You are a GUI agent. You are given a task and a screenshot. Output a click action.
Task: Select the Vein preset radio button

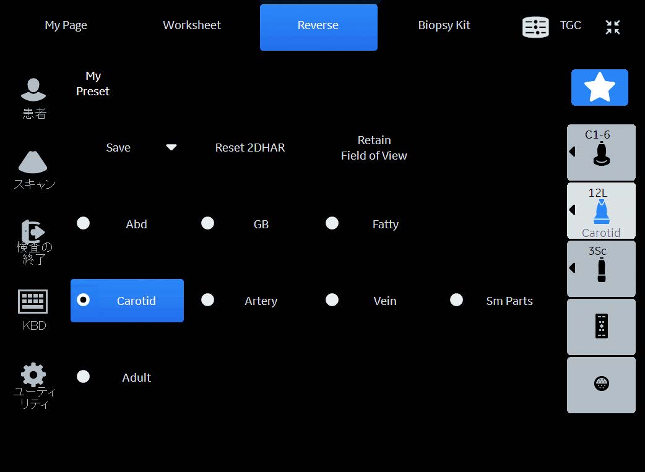332,300
